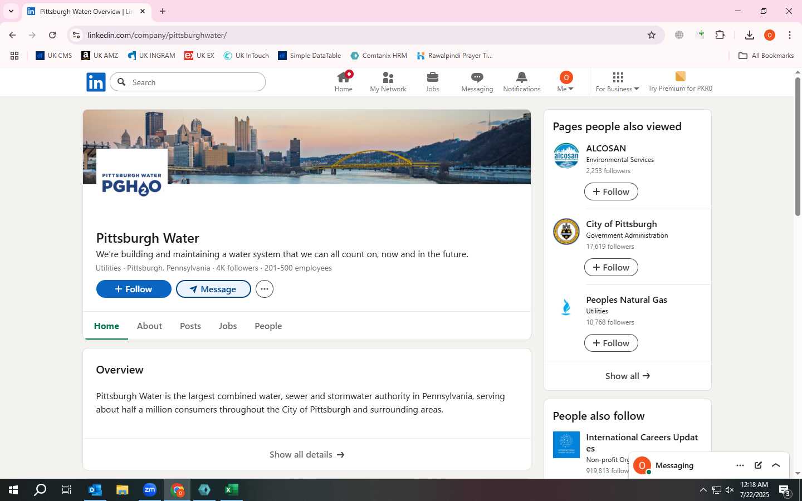Click the page vertical scrollbar

point(798,146)
